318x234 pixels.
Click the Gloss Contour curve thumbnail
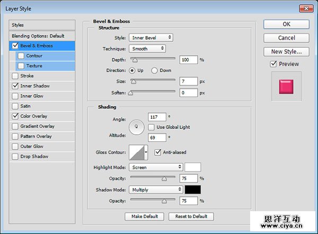coord(136,153)
